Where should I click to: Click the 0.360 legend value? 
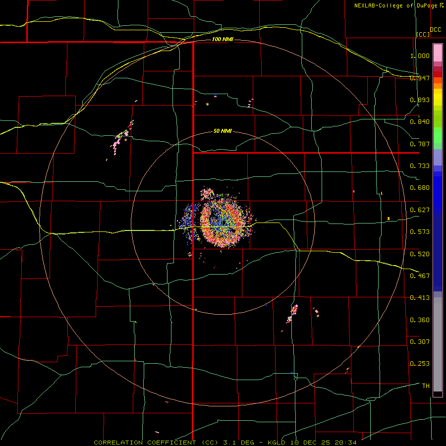tap(420, 320)
